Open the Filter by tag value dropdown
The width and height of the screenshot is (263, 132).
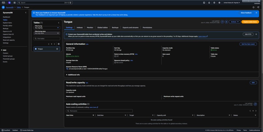(x=47, y=33)
